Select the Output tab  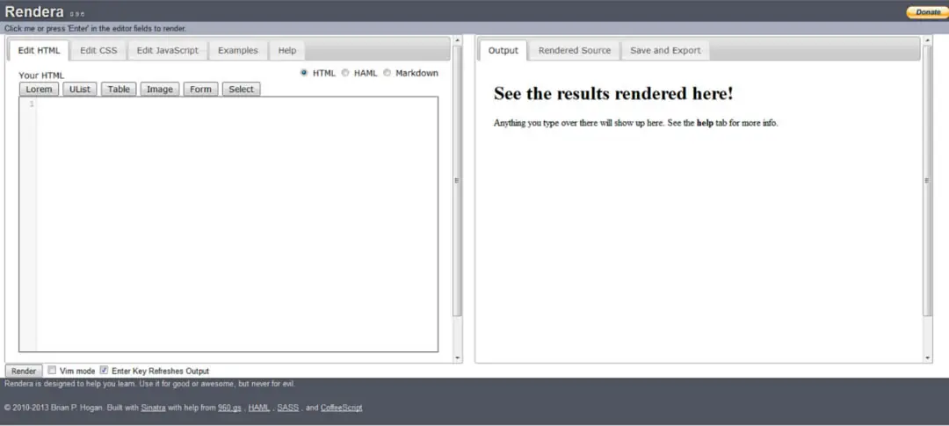click(x=503, y=51)
